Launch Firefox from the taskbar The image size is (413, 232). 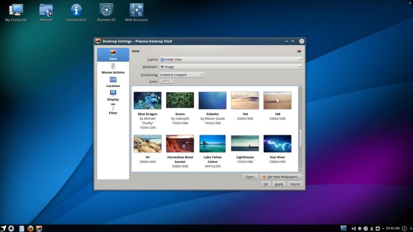pyautogui.click(x=30, y=228)
